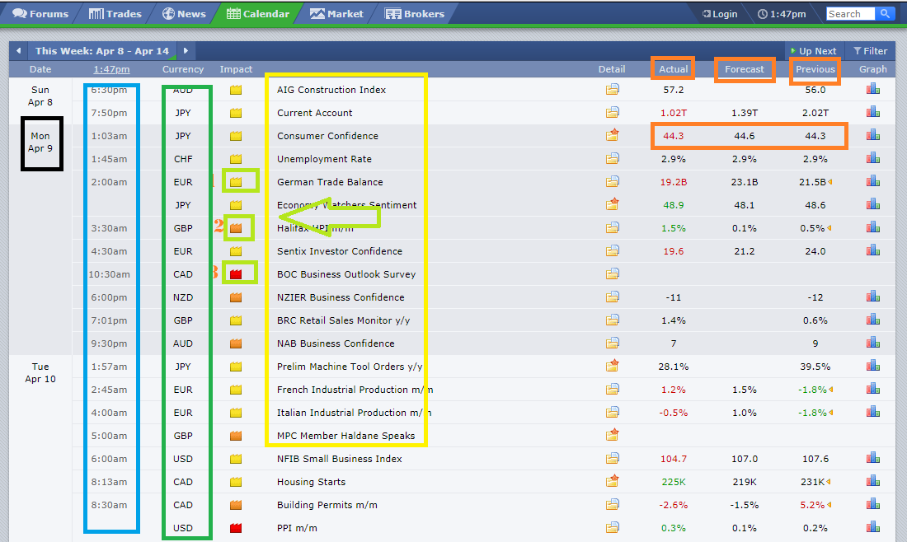Click red impact icon for BOC Business Outlook Survey
907x542 pixels.
point(236,274)
